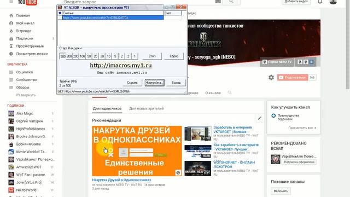350x197 pixels.
Task: Open Alex Magic subscription channel
Action: (25, 113)
